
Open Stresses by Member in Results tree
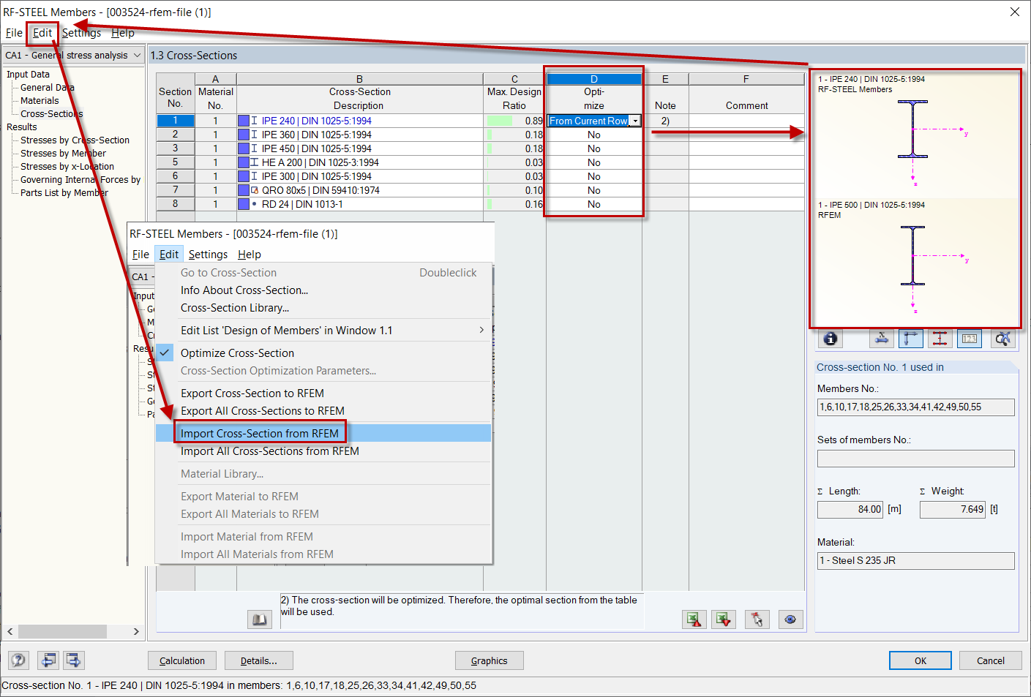(63, 154)
